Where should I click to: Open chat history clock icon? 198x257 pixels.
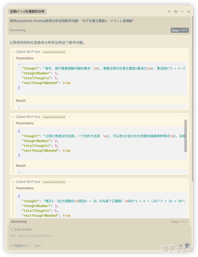[176, 12]
